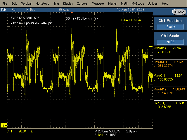Click the Buttons toggle button
The image size is (187, 140).
click(179, 12)
